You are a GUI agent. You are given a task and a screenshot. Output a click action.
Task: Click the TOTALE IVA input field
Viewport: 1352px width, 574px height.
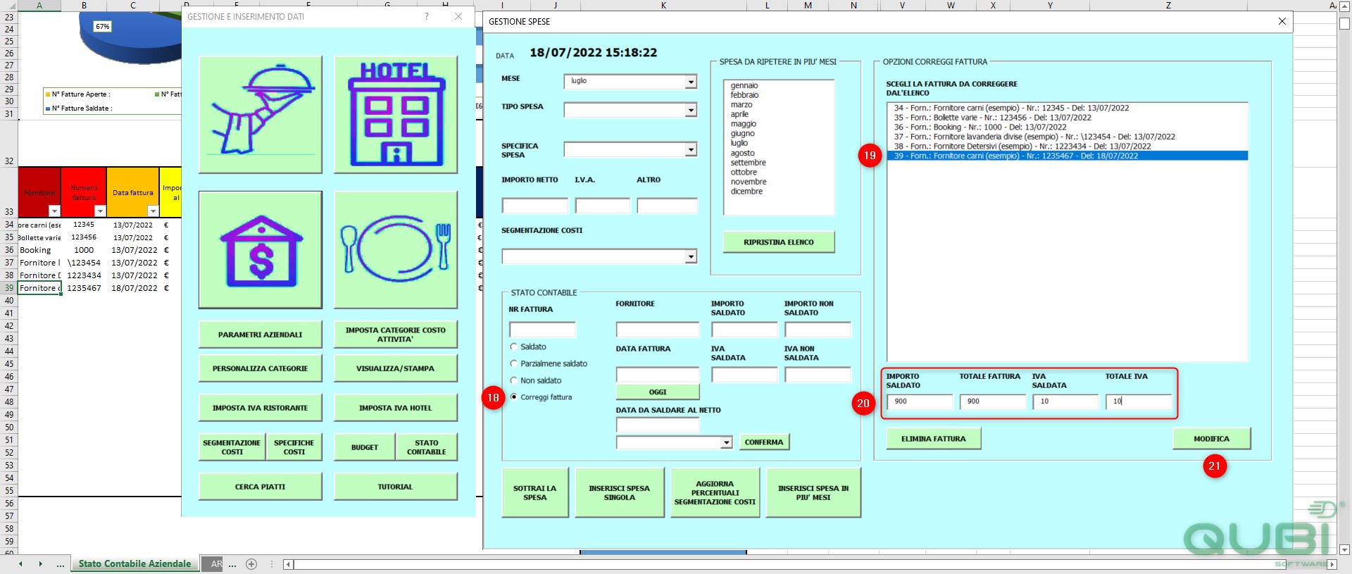tap(1138, 401)
